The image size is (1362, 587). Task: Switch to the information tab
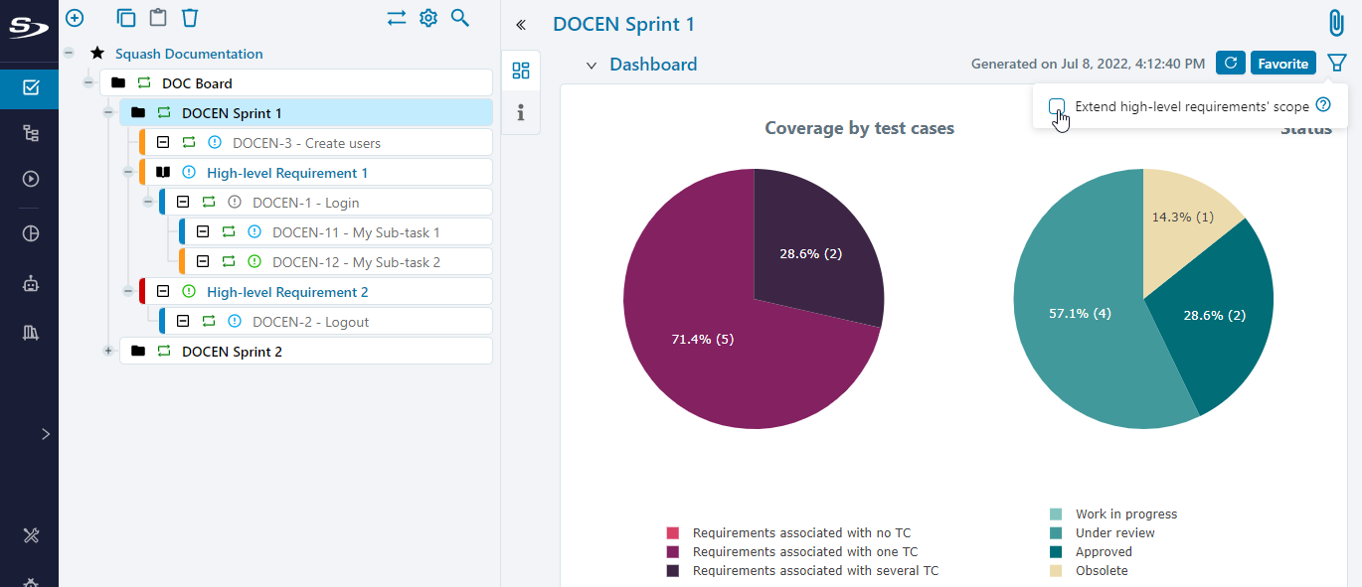pos(521,113)
